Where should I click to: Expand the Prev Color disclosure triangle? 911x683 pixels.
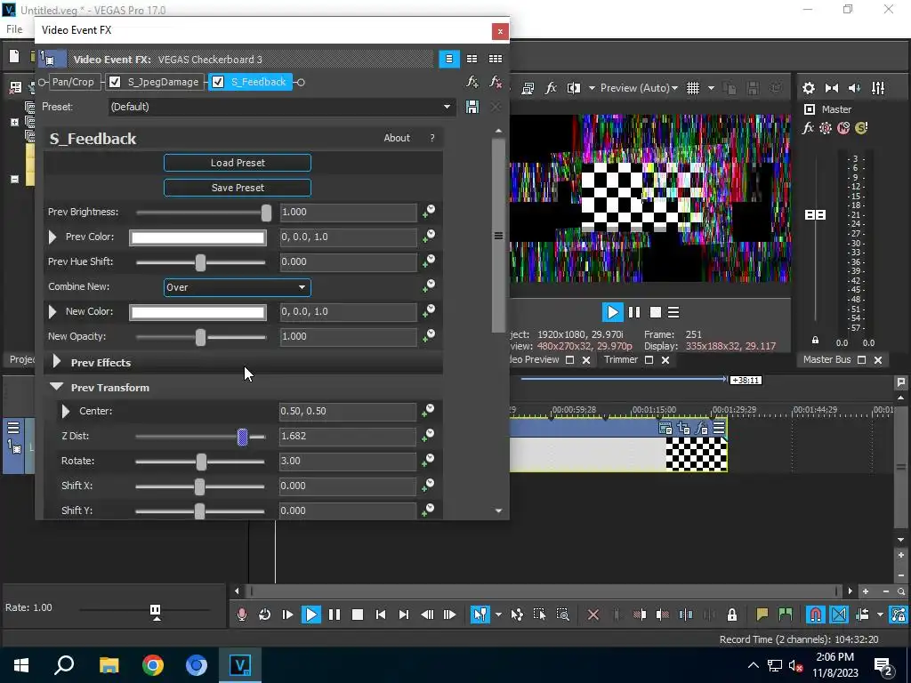(x=52, y=237)
